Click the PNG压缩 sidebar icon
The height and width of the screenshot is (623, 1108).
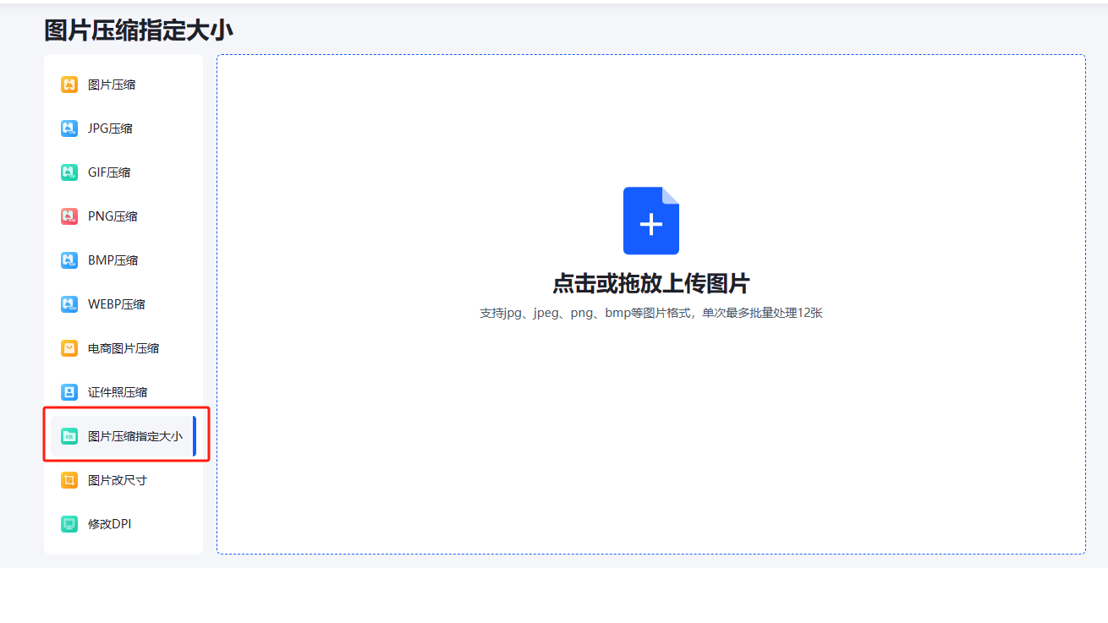click(x=69, y=216)
